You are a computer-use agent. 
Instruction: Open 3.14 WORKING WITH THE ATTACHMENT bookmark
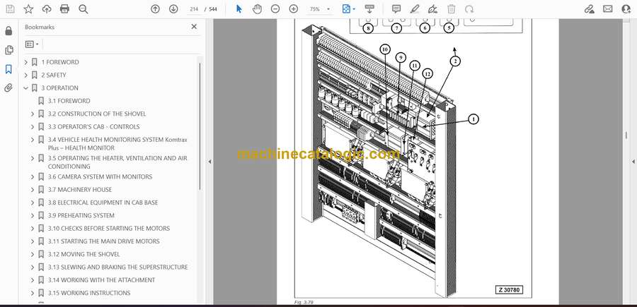coord(101,280)
